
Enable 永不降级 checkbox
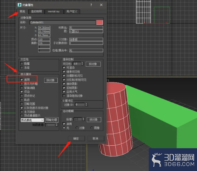[x=22, y=112]
